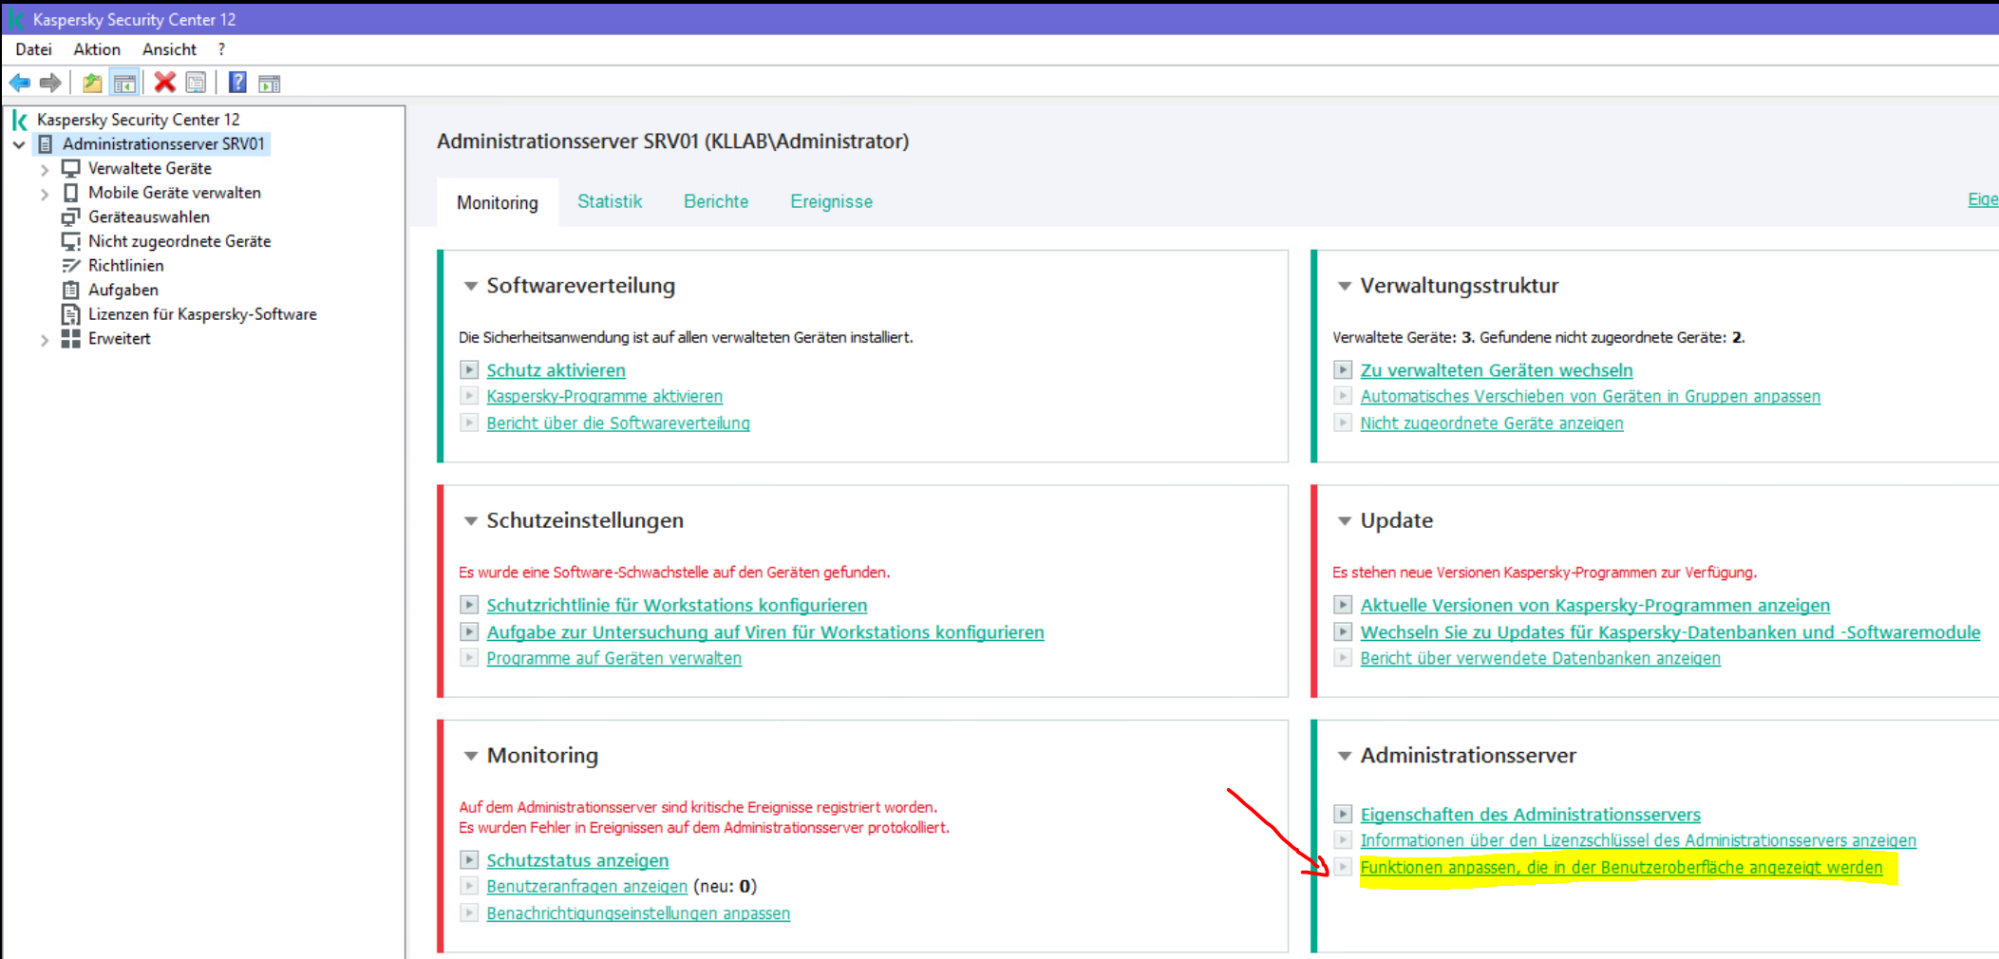Click text 'Es wurde eine Software-Schwachstelle auf den Geräten gefunden.'
This screenshot has width=1999, height=959.
tap(674, 573)
